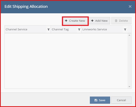Open the Linnworks Service column filter

[125, 30]
